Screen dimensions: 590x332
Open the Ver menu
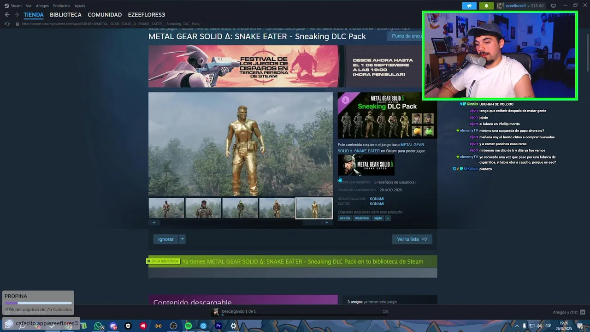pyautogui.click(x=29, y=6)
